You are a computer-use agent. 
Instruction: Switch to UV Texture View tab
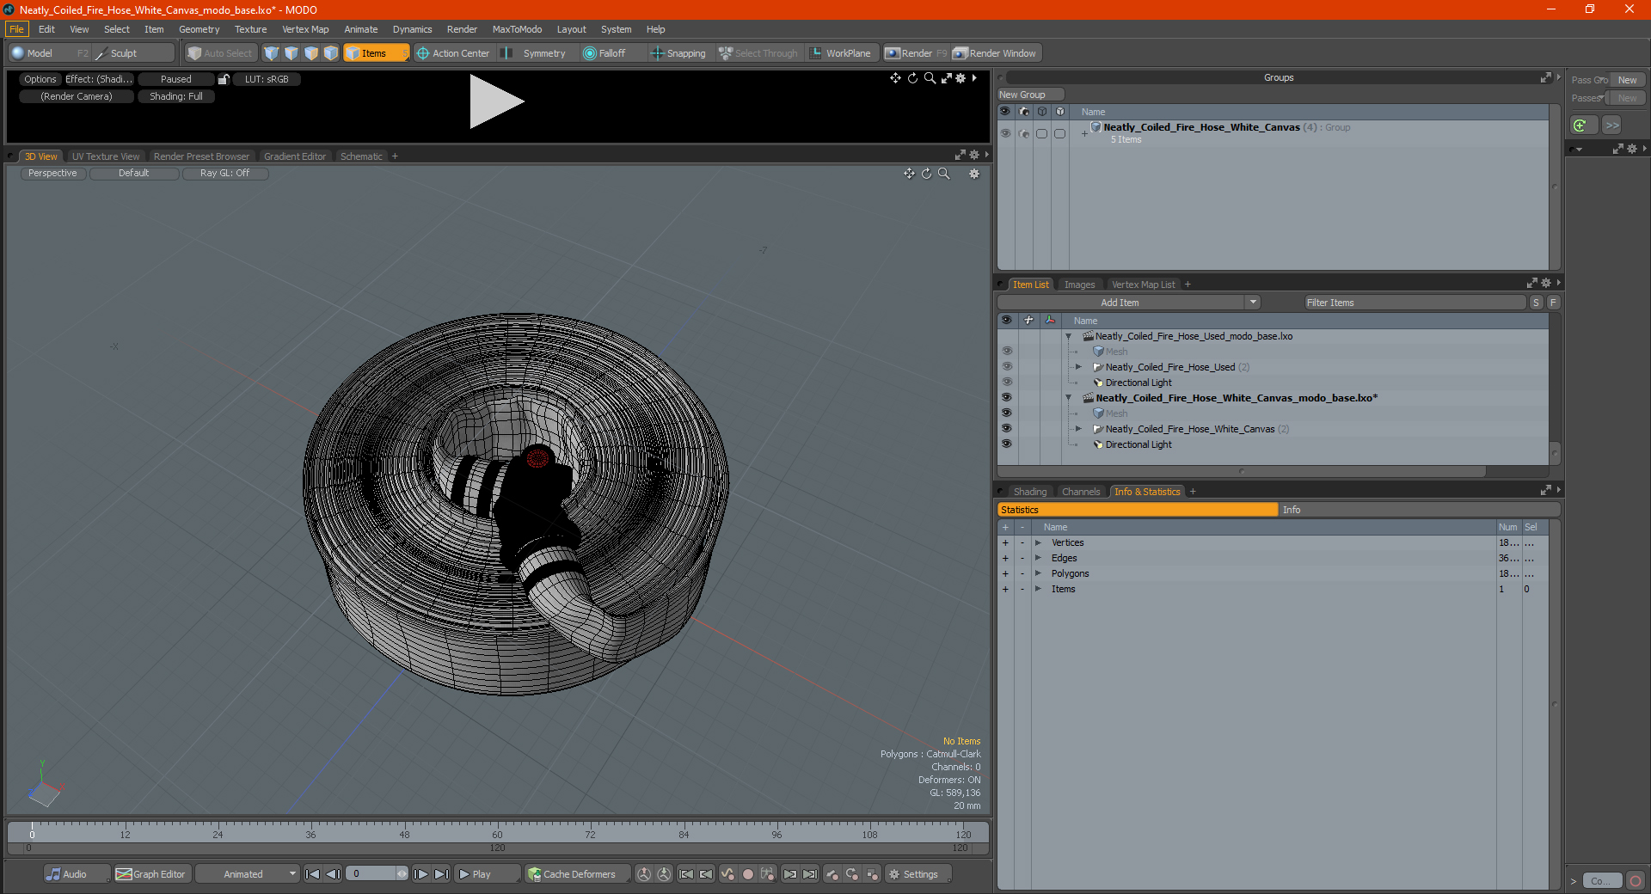point(106,156)
